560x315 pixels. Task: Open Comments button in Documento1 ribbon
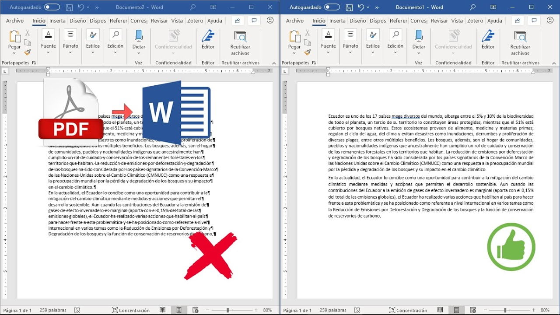click(534, 21)
